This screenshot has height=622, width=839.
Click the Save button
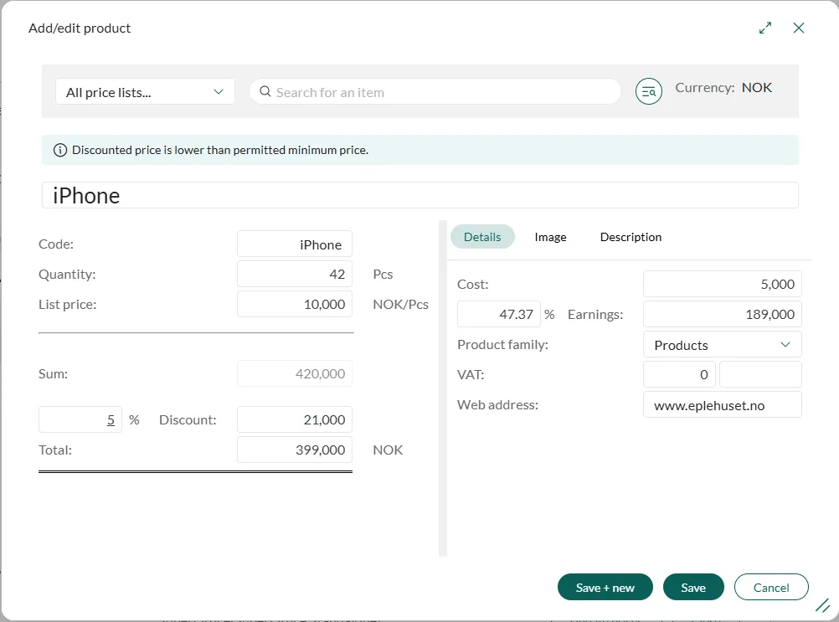692,588
